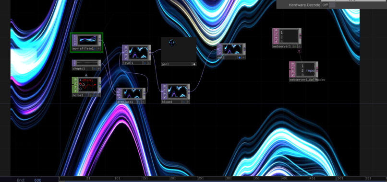Click the noise1 chan1 waveform viewer
The width and height of the screenshot is (387, 182).
coord(89,85)
